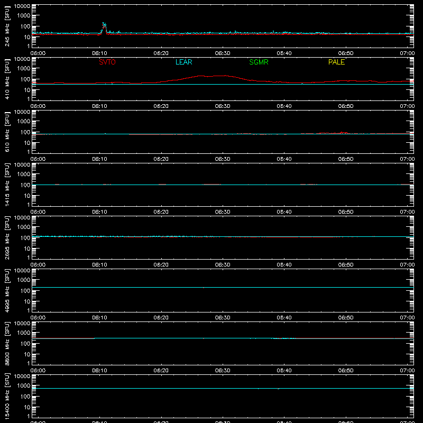Click the 100 tick label on 8800 MHz axis

pyautogui.click(x=25, y=344)
